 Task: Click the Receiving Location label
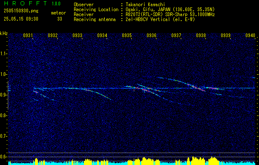(96, 9)
